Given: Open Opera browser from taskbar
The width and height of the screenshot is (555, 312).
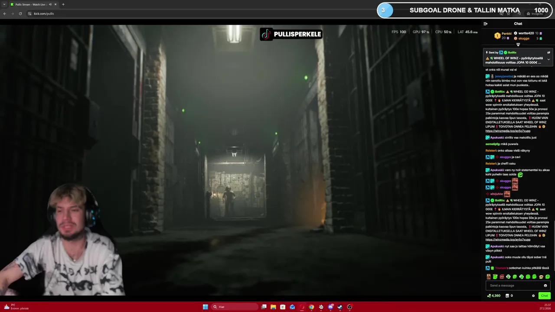Looking at the screenshot, I should click(x=302, y=307).
